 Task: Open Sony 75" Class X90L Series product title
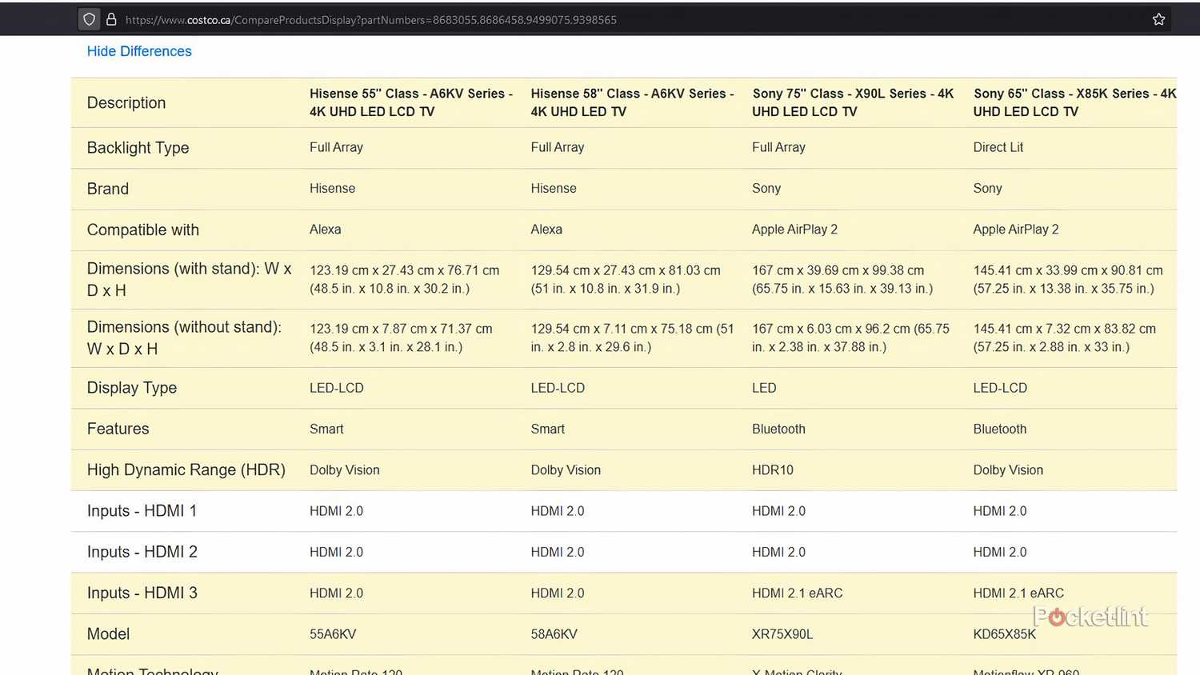point(853,102)
